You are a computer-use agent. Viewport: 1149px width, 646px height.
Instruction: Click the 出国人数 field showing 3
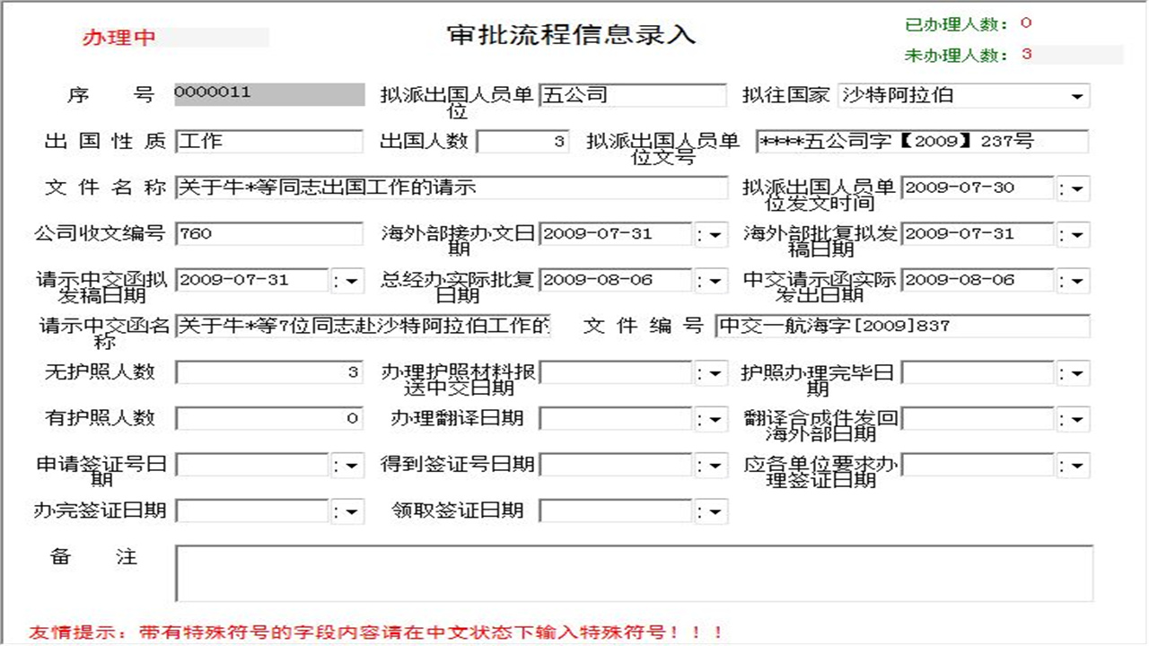pyautogui.click(x=521, y=141)
